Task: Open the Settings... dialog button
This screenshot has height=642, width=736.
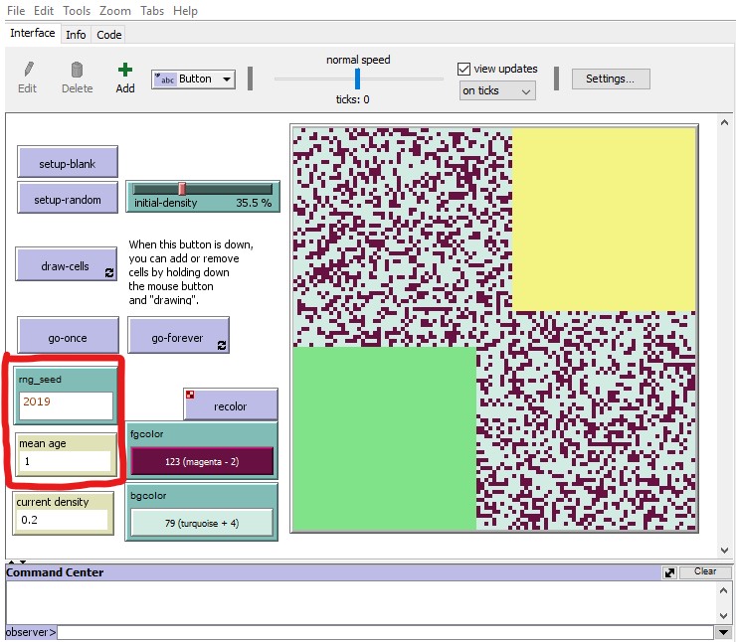Action: (x=611, y=79)
